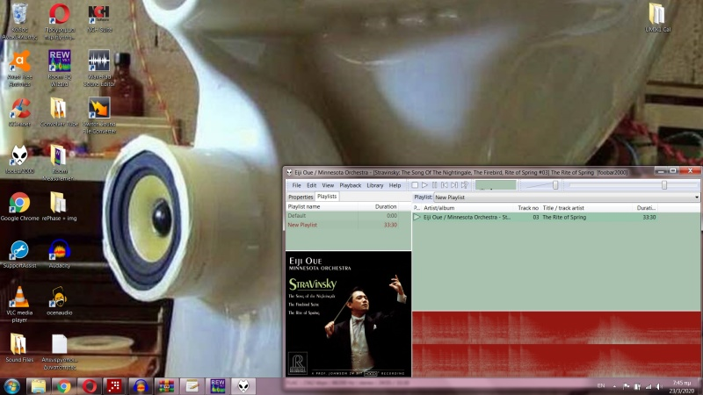Open the UMIK-1 Cal folder on desktop
Screen dimensions: 703x395
coord(657,18)
